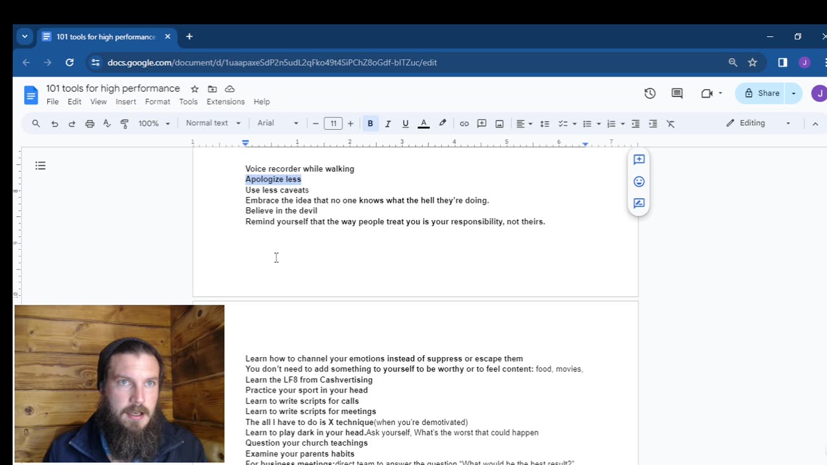Screen dimensions: 827x465
Task: Click the Move to folder icon
Action: coord(212,88)
